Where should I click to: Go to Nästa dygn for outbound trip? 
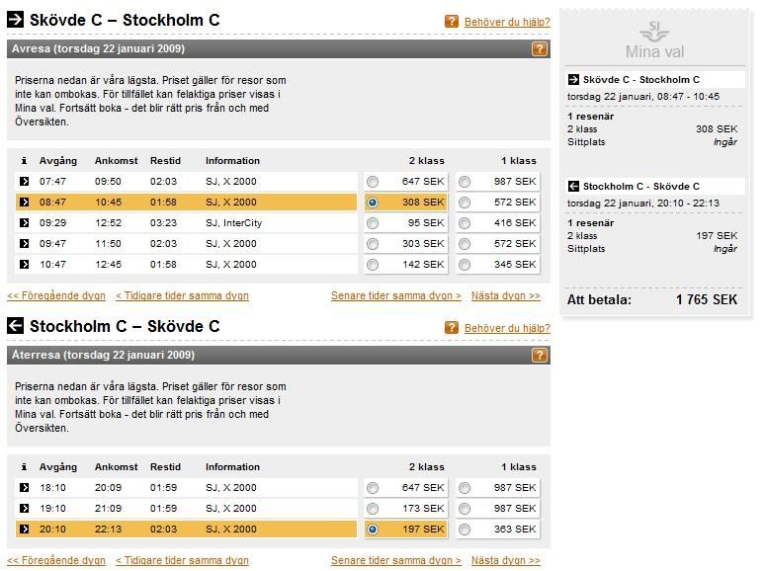(x=505, y=295)
